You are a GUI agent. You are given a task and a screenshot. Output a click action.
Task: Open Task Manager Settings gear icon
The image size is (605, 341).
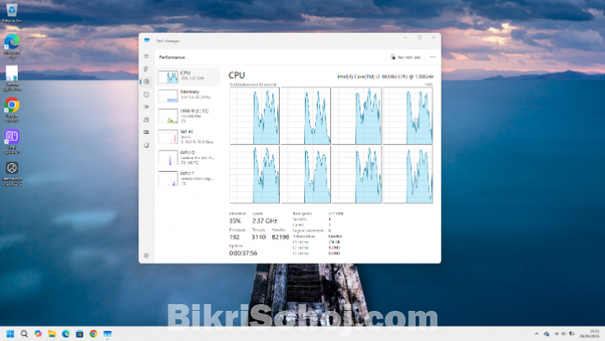click(146, 255)
